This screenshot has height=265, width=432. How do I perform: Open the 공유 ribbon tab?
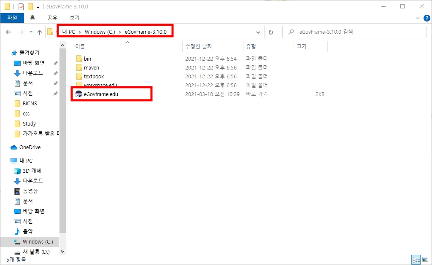click(52, 18)
